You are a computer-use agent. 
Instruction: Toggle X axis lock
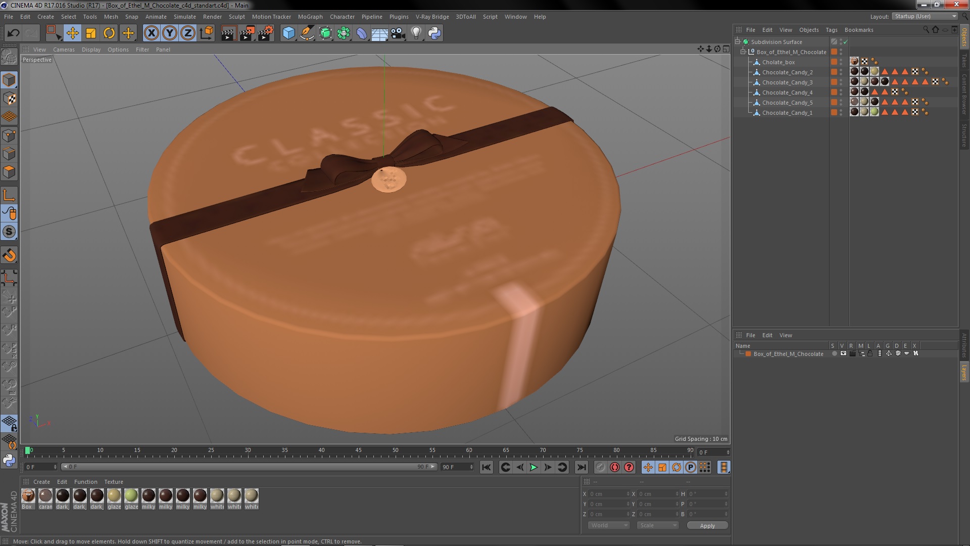tap(151, 33)
